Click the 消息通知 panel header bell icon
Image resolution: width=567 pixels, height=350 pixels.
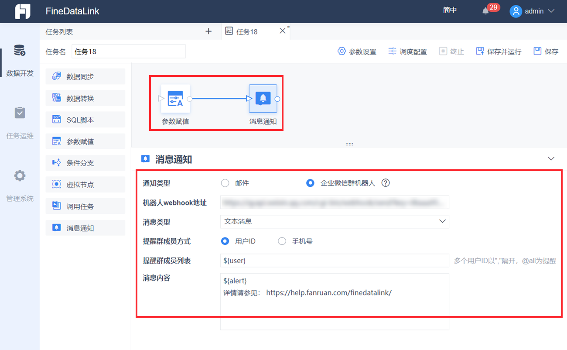pos(146,159)
